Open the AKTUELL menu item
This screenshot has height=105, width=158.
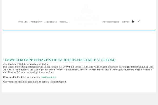click(64, 22)
